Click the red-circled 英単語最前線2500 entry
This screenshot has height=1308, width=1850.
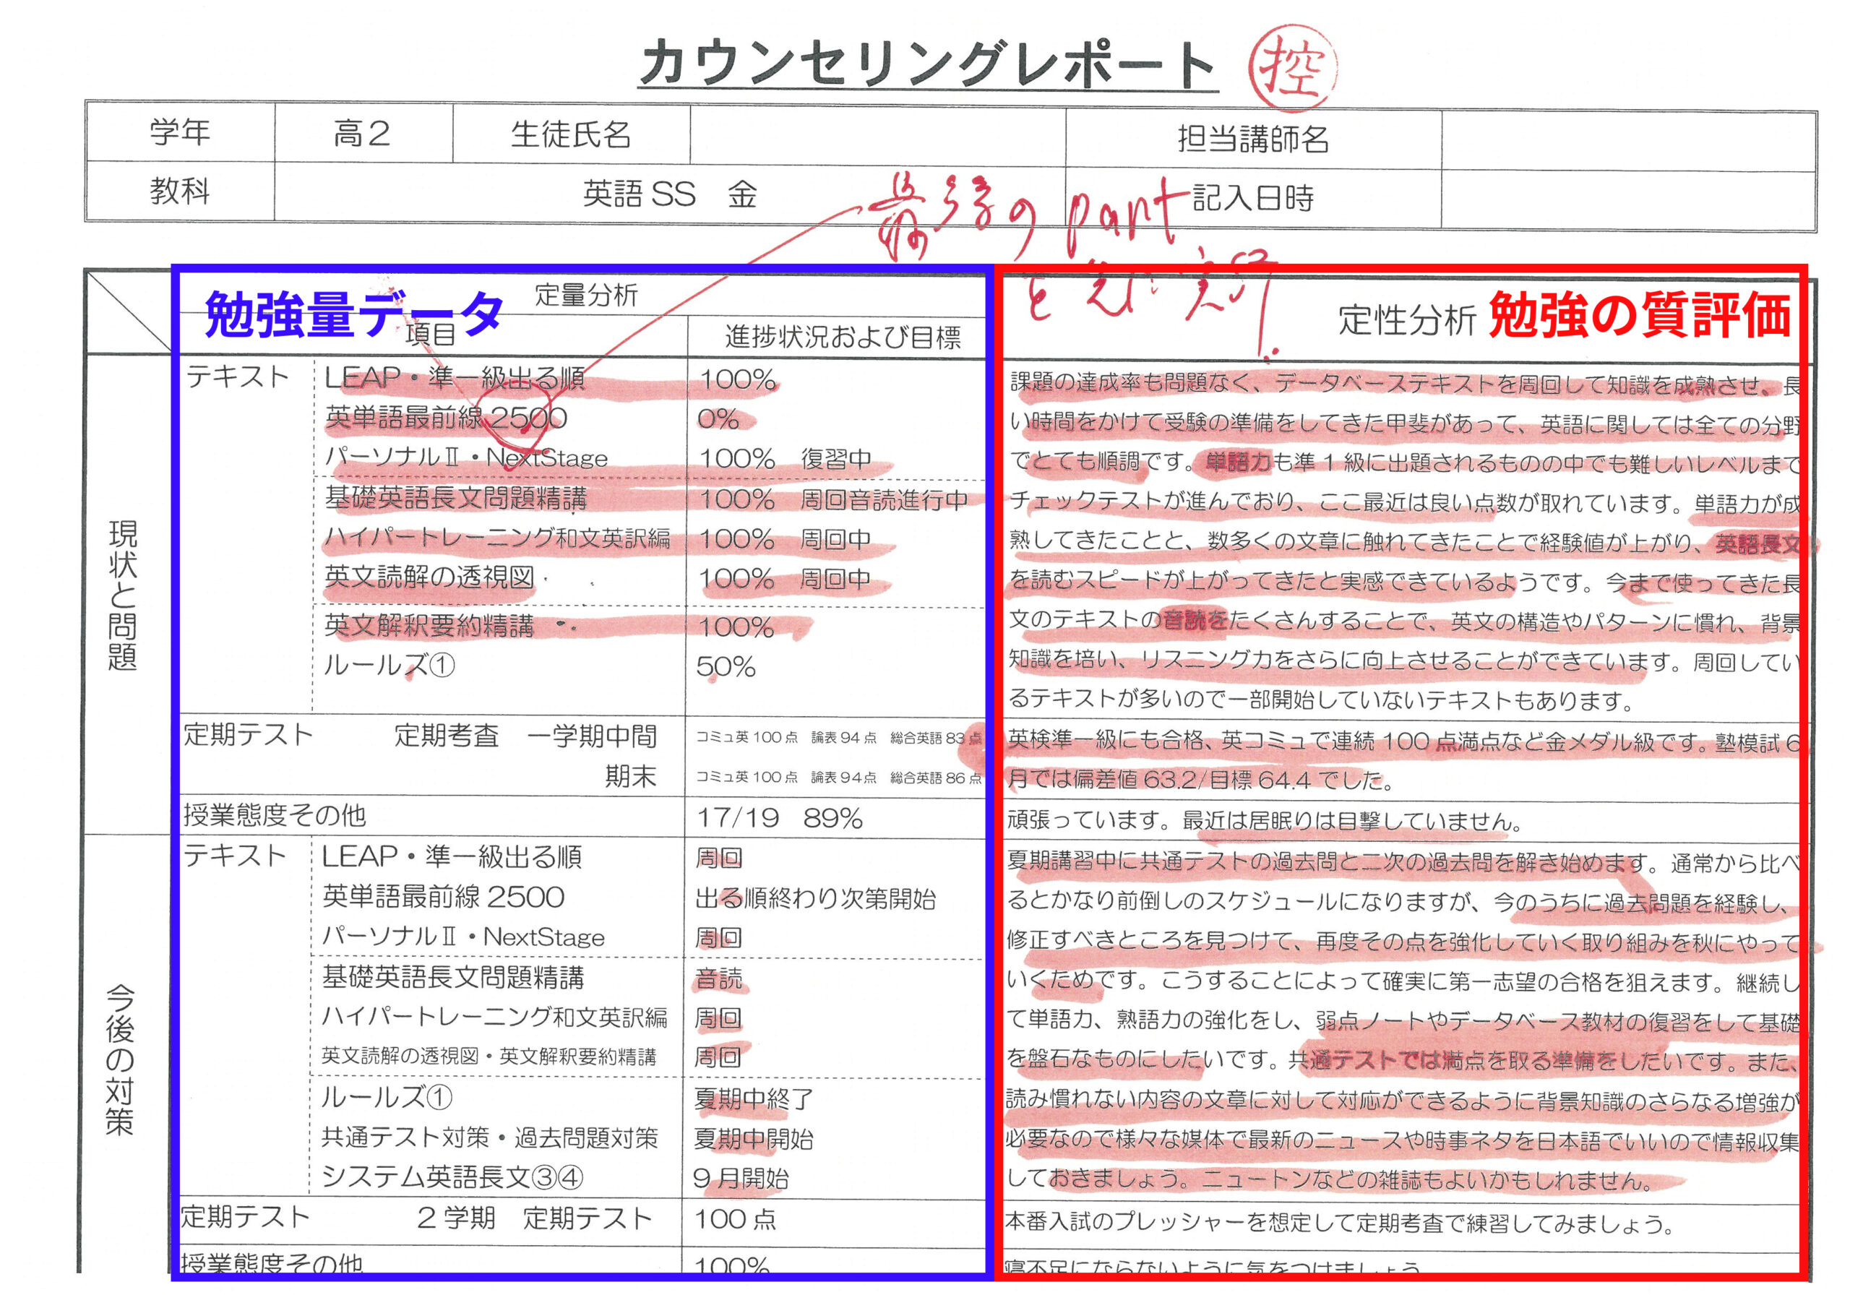446,418
